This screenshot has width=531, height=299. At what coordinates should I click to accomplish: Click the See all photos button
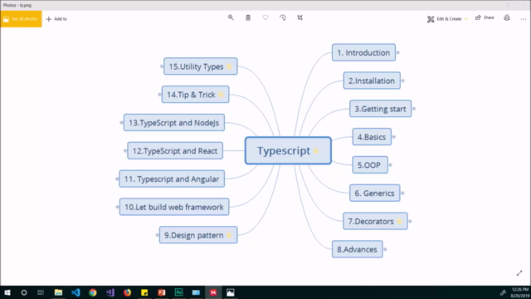click(21, 19)
